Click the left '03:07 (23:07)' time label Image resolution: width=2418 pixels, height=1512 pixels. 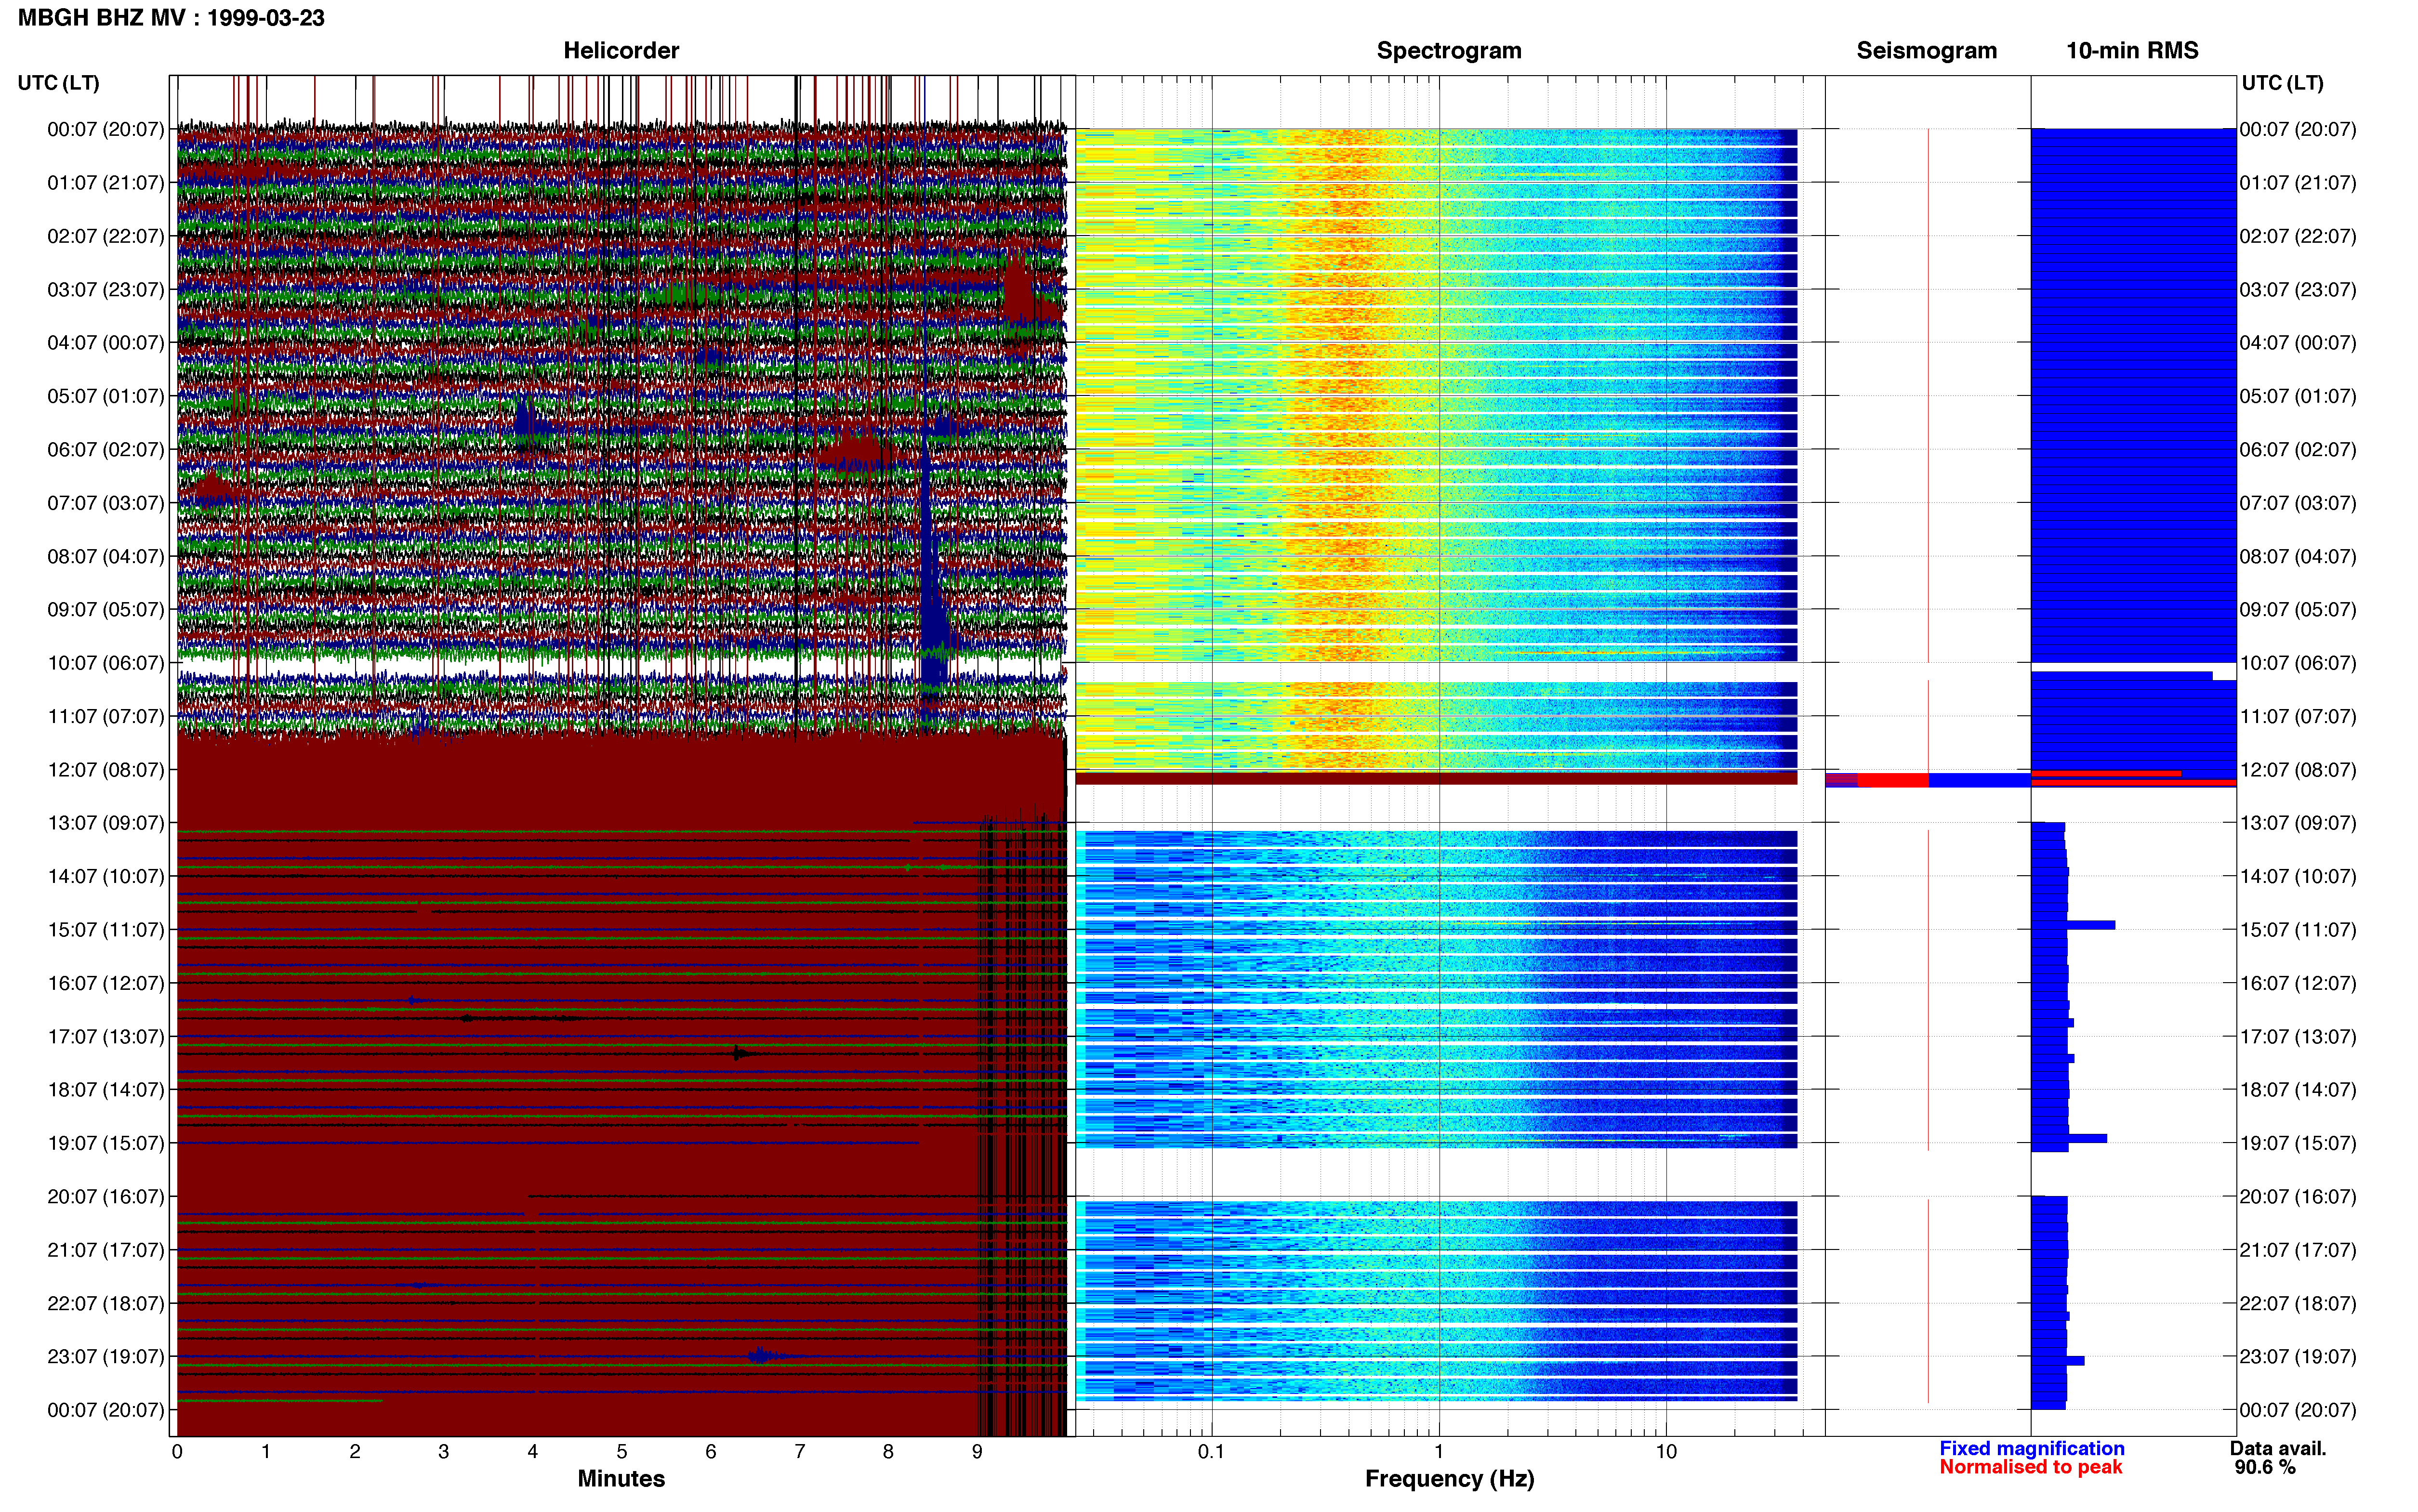105,289
